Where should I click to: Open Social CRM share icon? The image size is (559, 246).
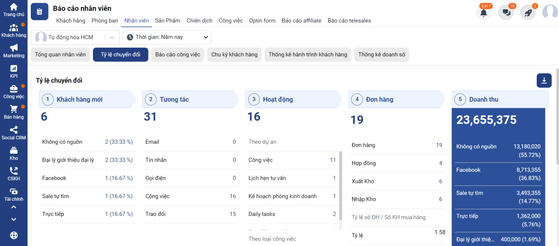[14, 130]
